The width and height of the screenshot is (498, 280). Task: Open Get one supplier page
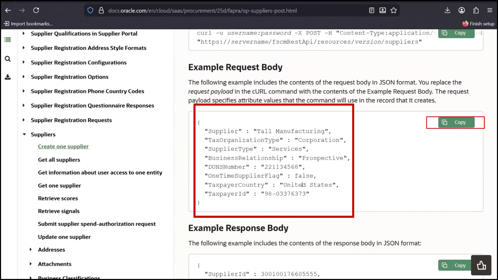[59, 186]
